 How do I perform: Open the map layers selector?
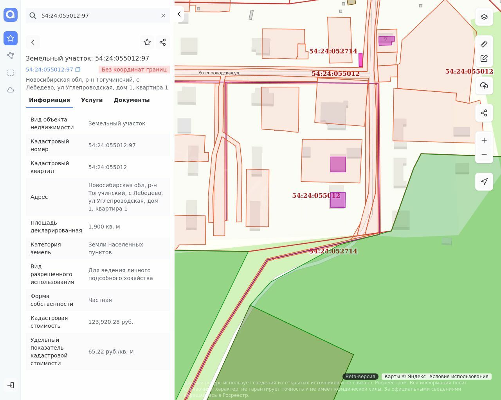(484, 17)
